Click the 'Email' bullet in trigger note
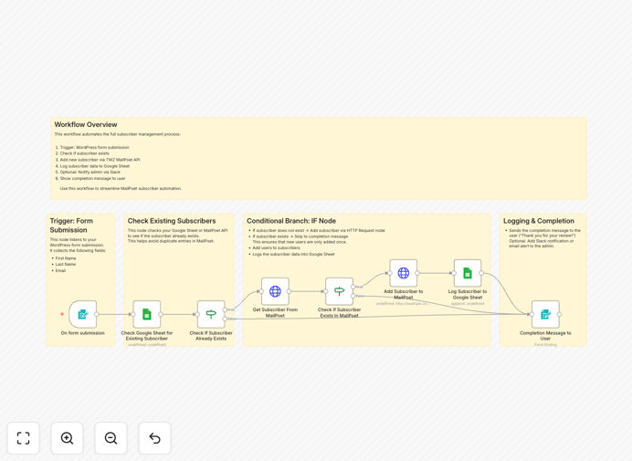Image resolution: width=632 pixels, height=461 pixels. pos(60,271)
